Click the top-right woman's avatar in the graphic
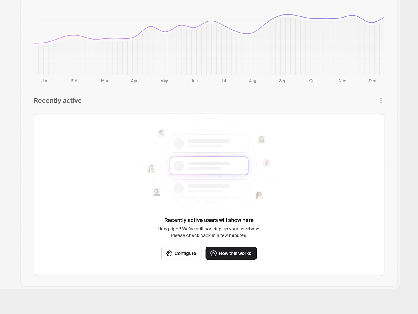 [x=262, y=139]
